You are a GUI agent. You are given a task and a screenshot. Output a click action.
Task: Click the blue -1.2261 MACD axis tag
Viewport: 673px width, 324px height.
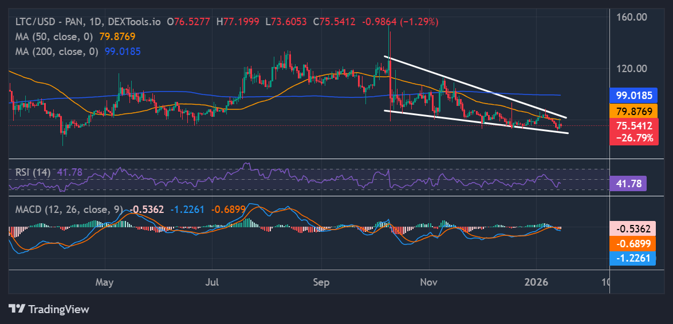point(633,258)
